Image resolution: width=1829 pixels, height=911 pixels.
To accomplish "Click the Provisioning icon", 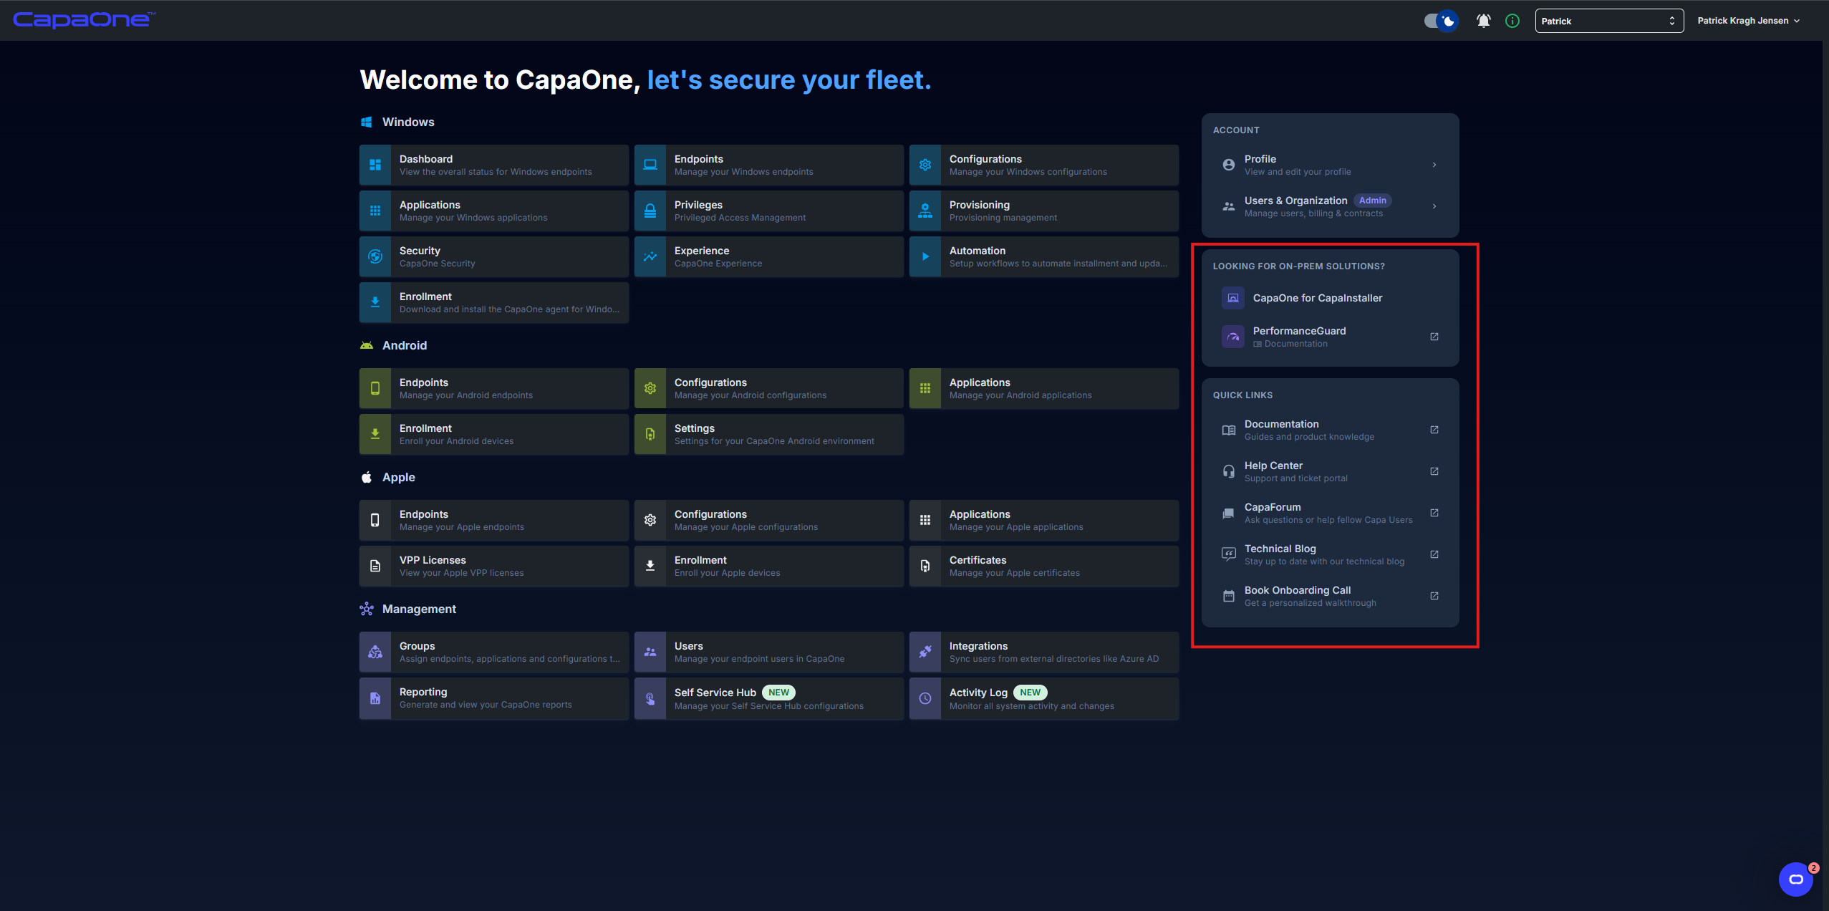I will 925,211.
